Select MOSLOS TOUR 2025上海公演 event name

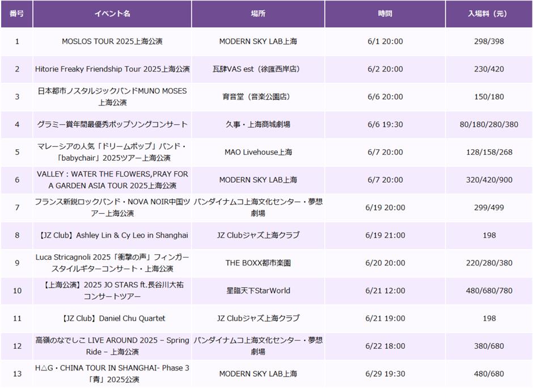[x=112, y=41]
